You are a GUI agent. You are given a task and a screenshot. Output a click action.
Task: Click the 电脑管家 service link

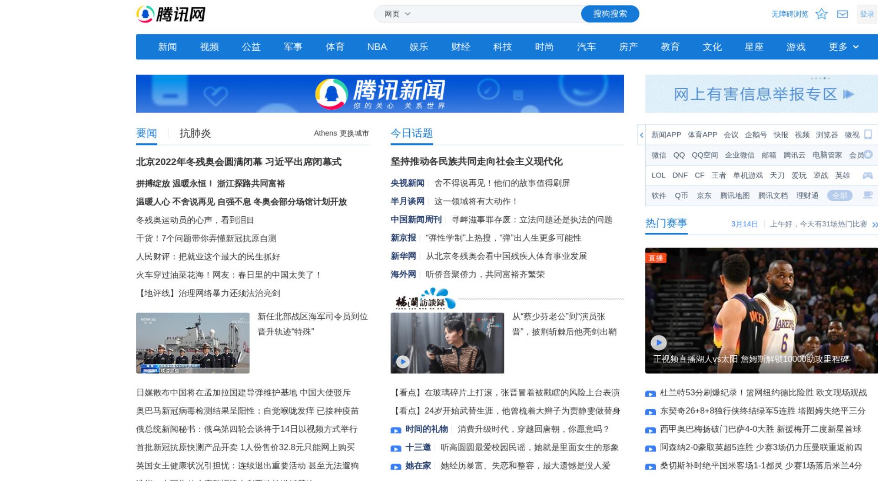point(827,155)
